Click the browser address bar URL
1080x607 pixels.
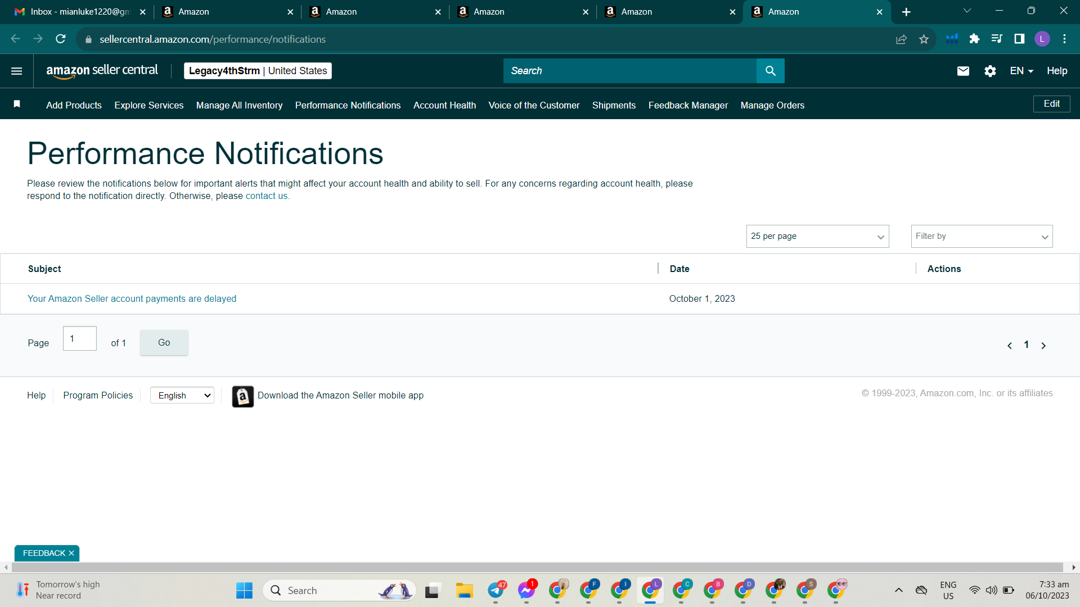click(213, 39)
